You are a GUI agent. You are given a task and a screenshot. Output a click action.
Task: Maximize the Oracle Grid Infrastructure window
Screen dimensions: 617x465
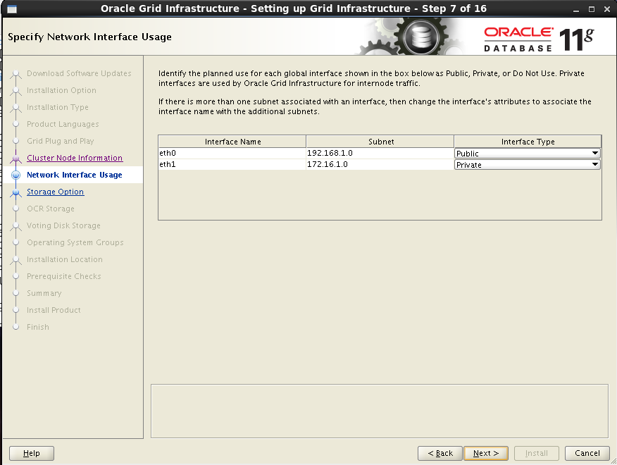[x=592, y=9]
